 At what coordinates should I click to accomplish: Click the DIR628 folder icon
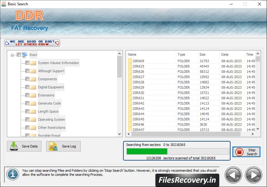click(x=130, y=82)
